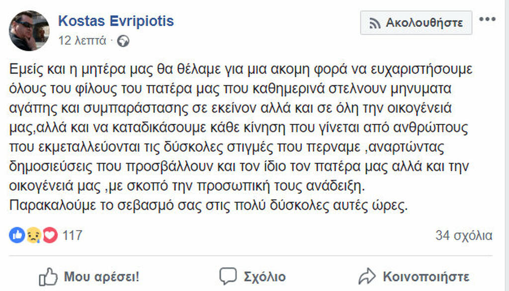Viewport: 509px width, 291px height.
Task: Click the share arrow icon
Action: (x=367, y=276)
